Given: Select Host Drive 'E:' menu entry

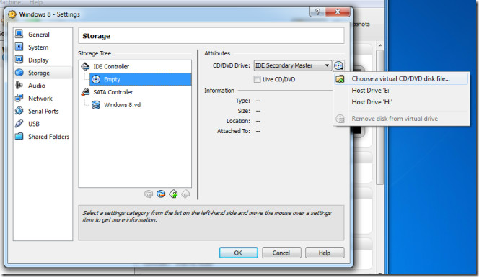Looking at the screenshot, I should click(401, 91).
